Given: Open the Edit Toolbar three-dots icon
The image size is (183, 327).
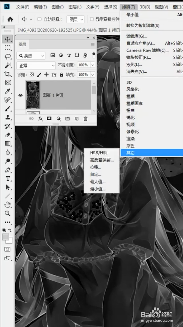Looking at the screenshot, I should (x=8, y=222).
